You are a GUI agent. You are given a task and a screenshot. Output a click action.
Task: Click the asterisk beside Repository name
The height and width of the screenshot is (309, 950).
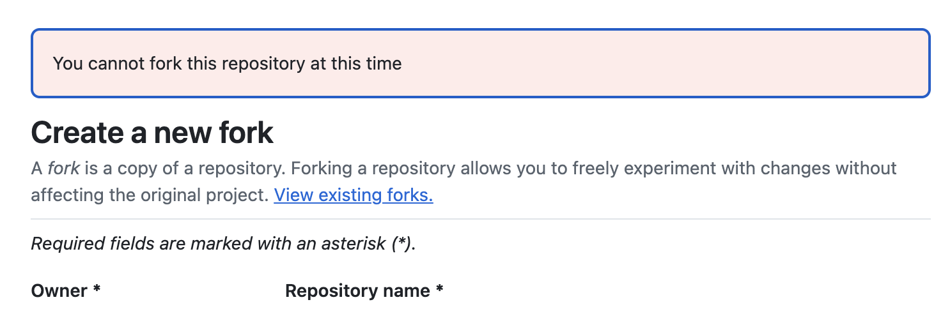click(x=440, y=290)
